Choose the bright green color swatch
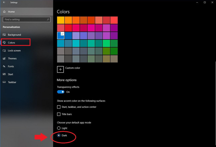The image size is (216, 147). (106, 43)
